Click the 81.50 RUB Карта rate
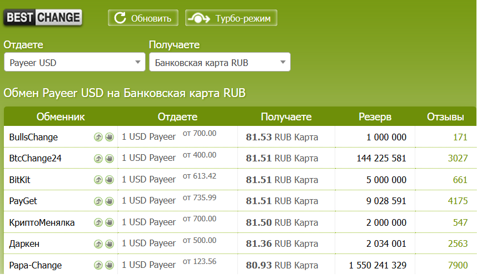Image resolution: width=477 pixels, height=279 pixels. 282,223
